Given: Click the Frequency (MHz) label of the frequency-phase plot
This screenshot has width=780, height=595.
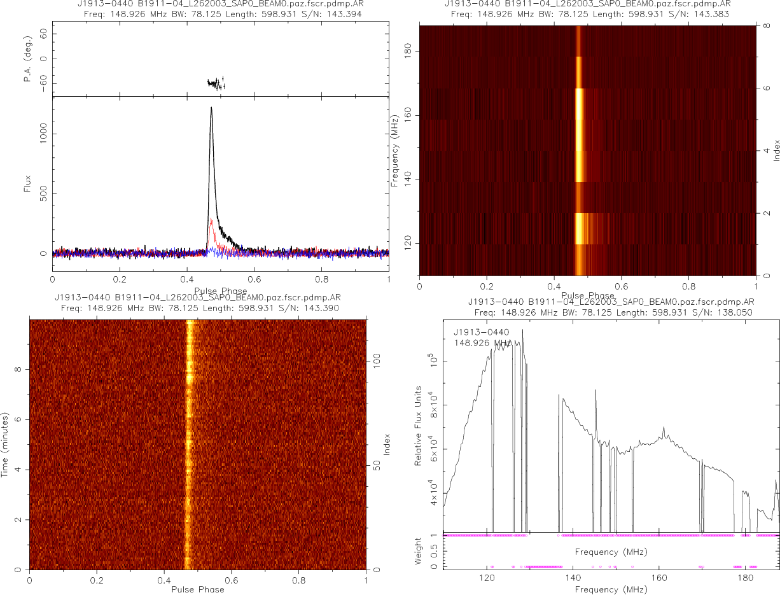Looking at the screenshot, I should (395, 150).
